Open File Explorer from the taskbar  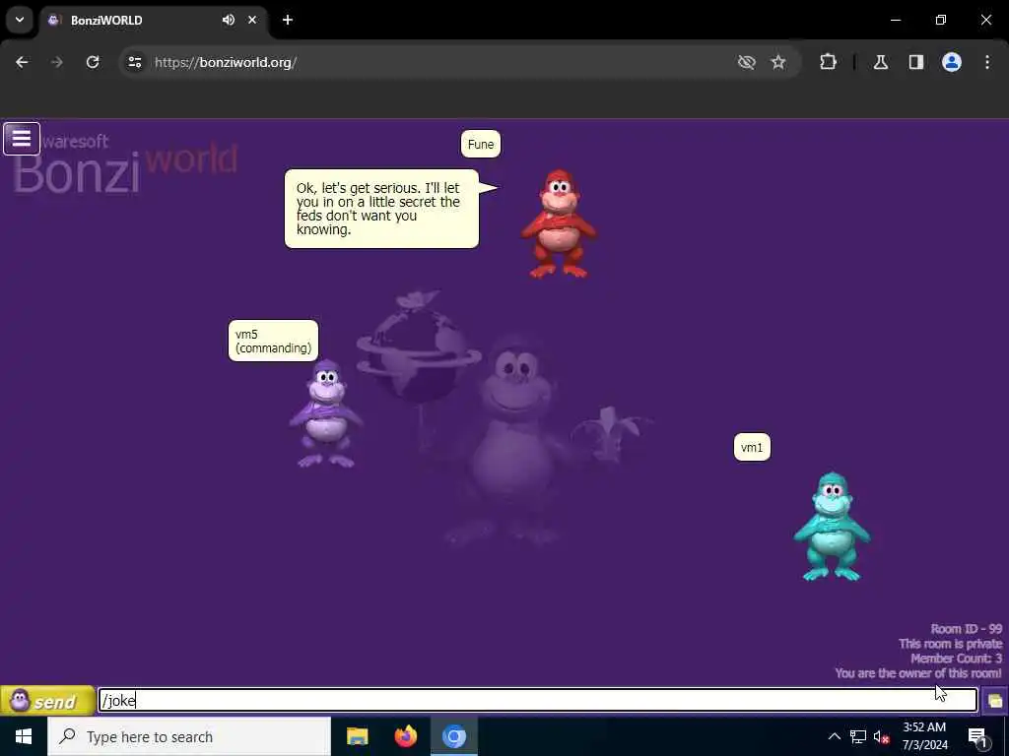click(357, 736)
